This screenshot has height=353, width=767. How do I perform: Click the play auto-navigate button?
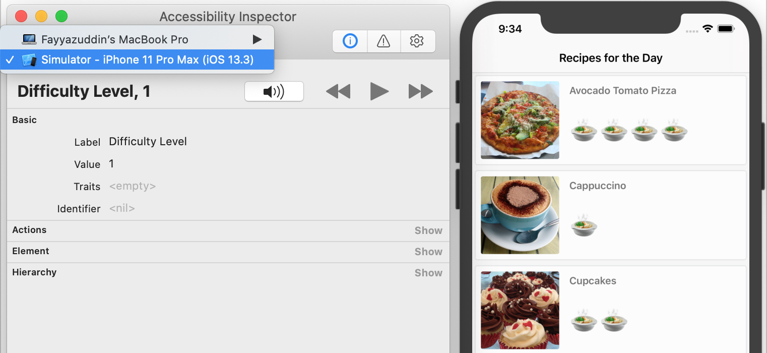(x=379, y=91)
